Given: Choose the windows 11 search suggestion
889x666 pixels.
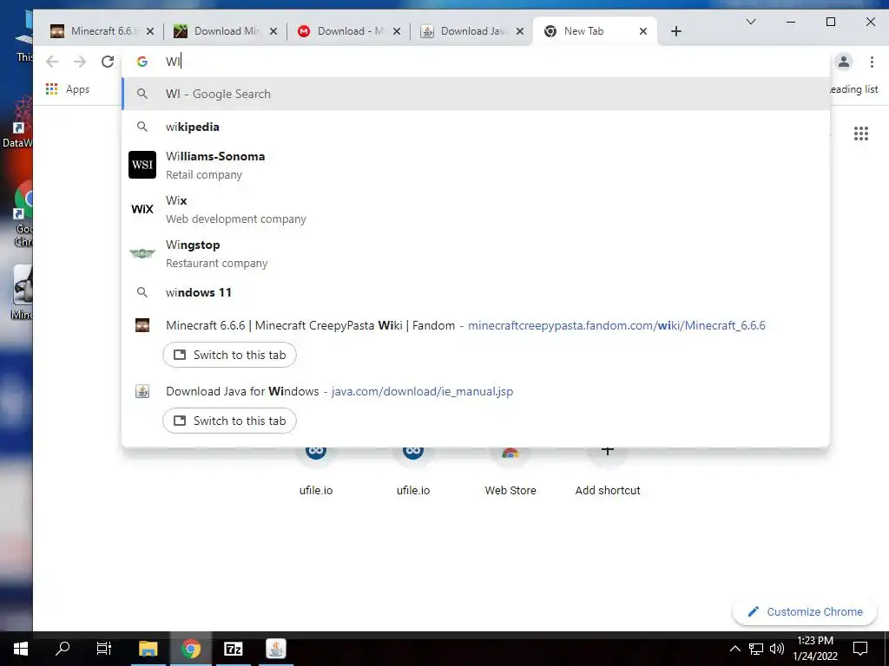Looking at the screenshot, I should 477,292.
